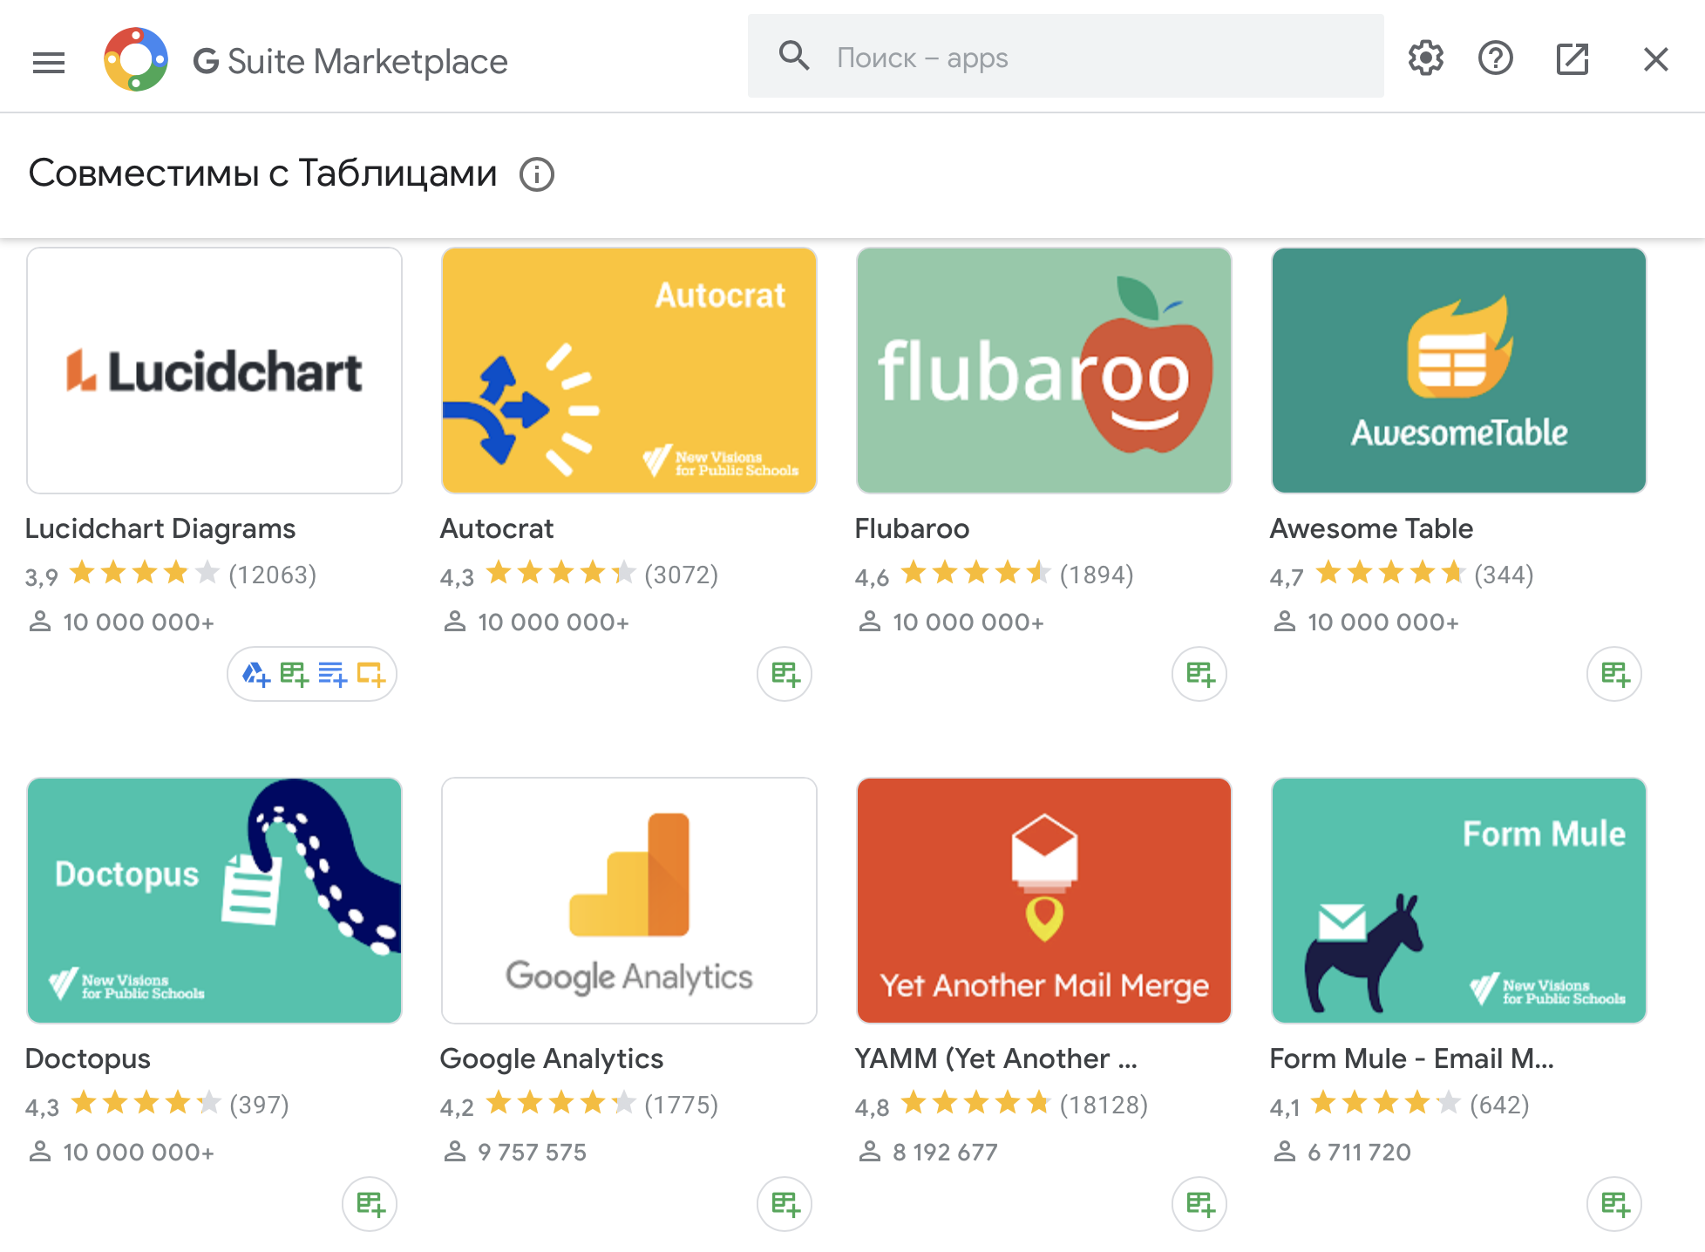Click the G Suite Marketplace logo
1705x1252 pixels.
[136, 59]
